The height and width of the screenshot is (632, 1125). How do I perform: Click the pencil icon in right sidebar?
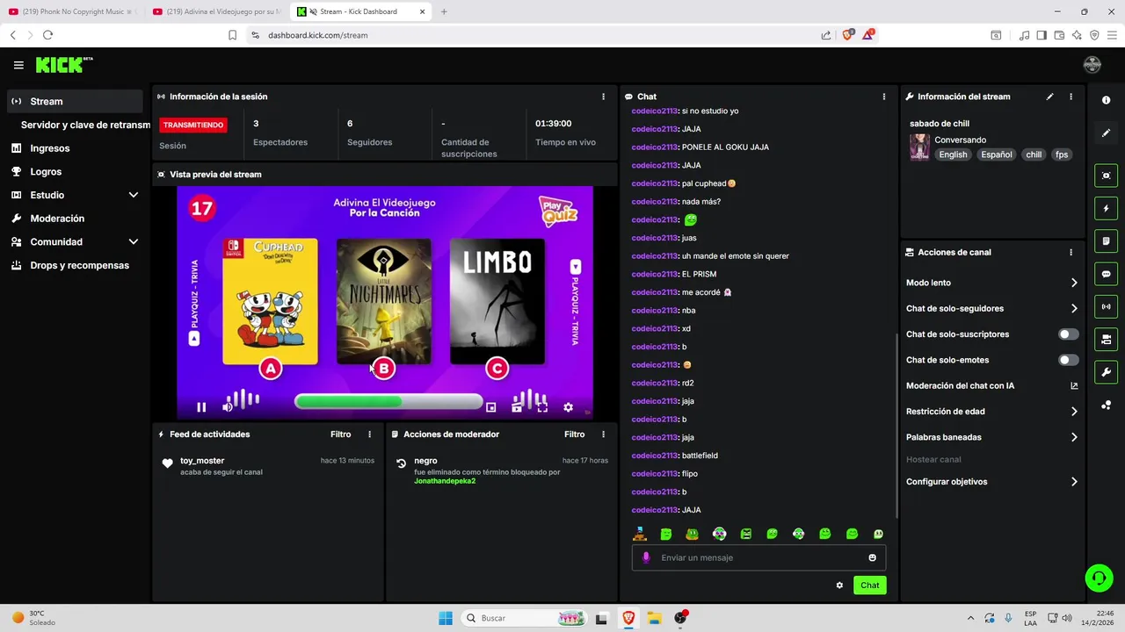[1106, 133]
